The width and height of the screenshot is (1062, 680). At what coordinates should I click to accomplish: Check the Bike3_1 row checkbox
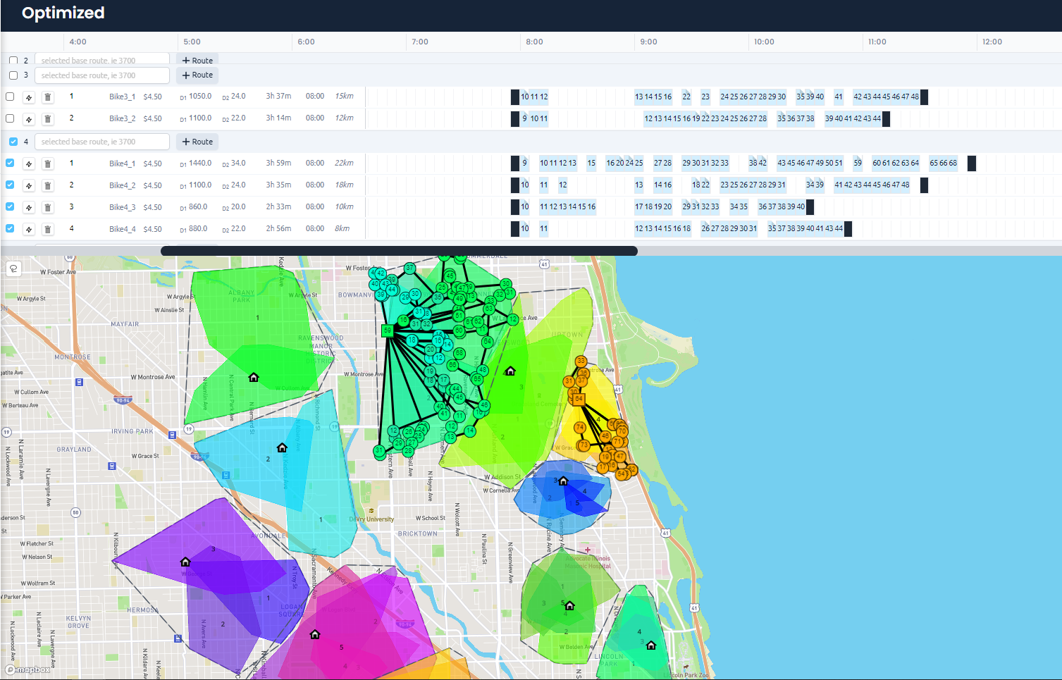click(x=10, y=97)
